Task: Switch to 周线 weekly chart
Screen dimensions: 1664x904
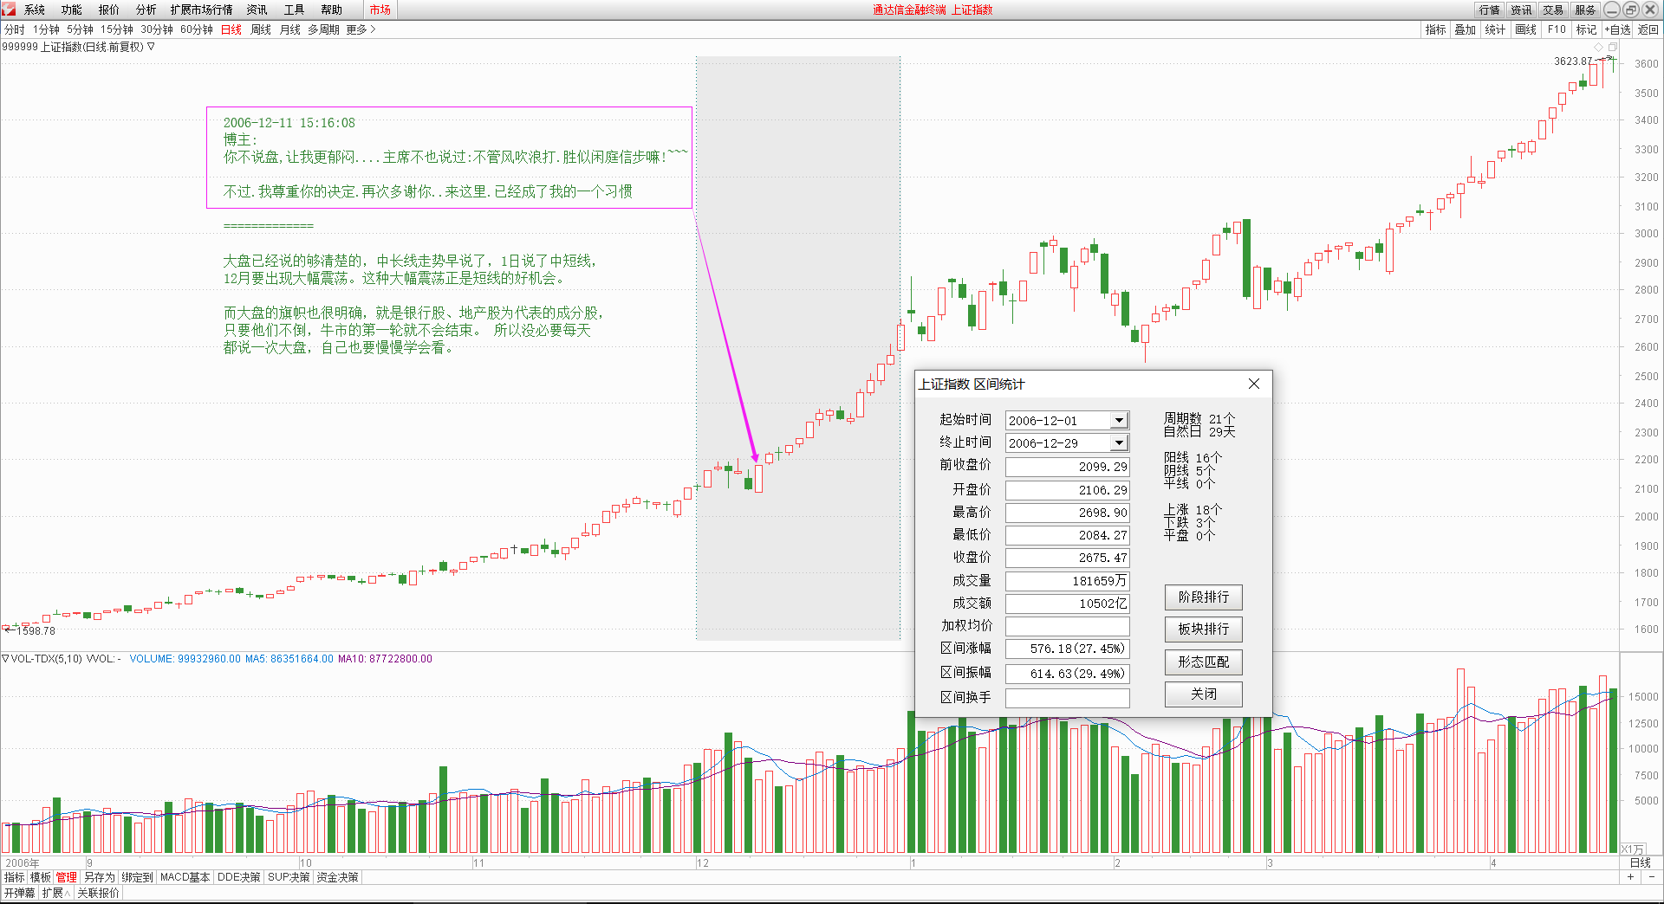Action: (x=259, y=29)
